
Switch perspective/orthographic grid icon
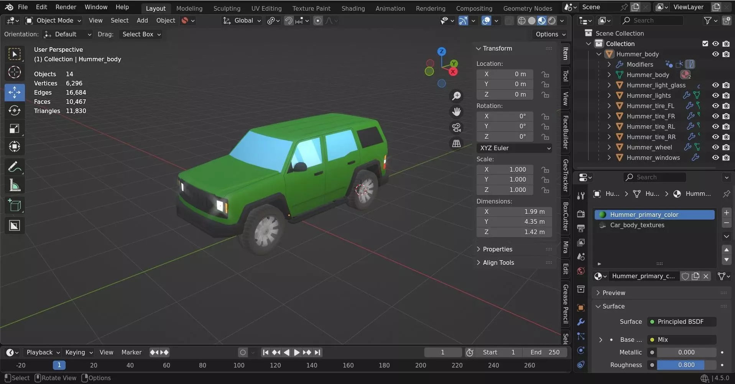coord(456,143)
